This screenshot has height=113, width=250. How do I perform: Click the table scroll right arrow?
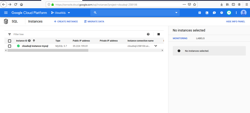point(162,50)
